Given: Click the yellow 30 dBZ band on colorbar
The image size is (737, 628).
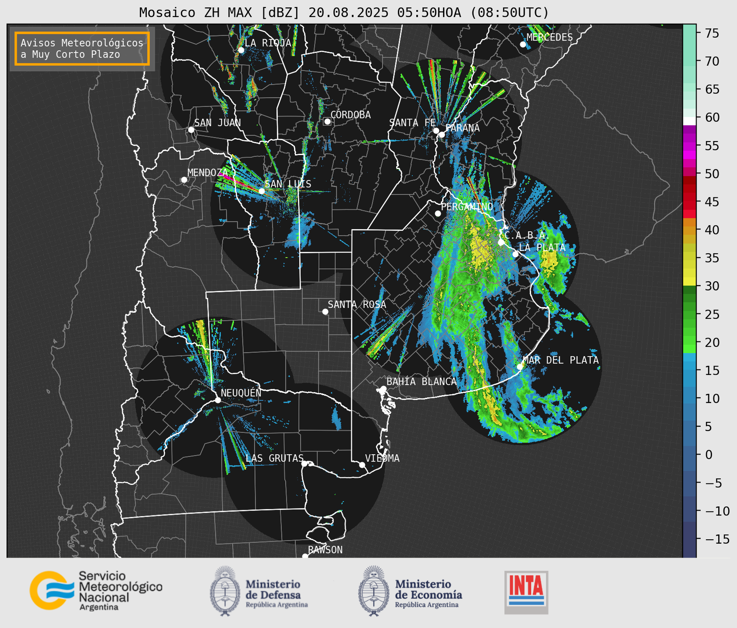Looking at the screenshot, I should [x=689, y=281].
